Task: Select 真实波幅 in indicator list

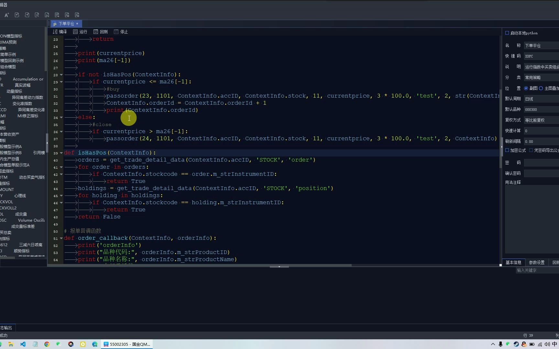Action: 23,85
